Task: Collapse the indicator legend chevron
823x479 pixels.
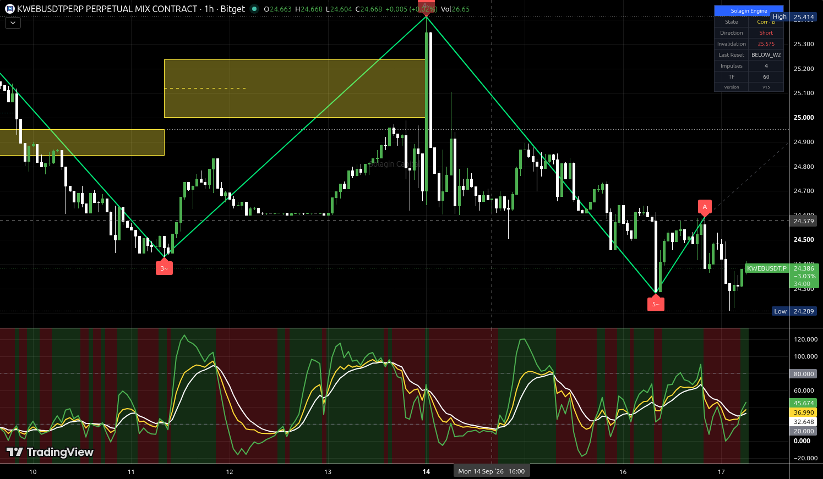Action: click(x=13, y=23)
